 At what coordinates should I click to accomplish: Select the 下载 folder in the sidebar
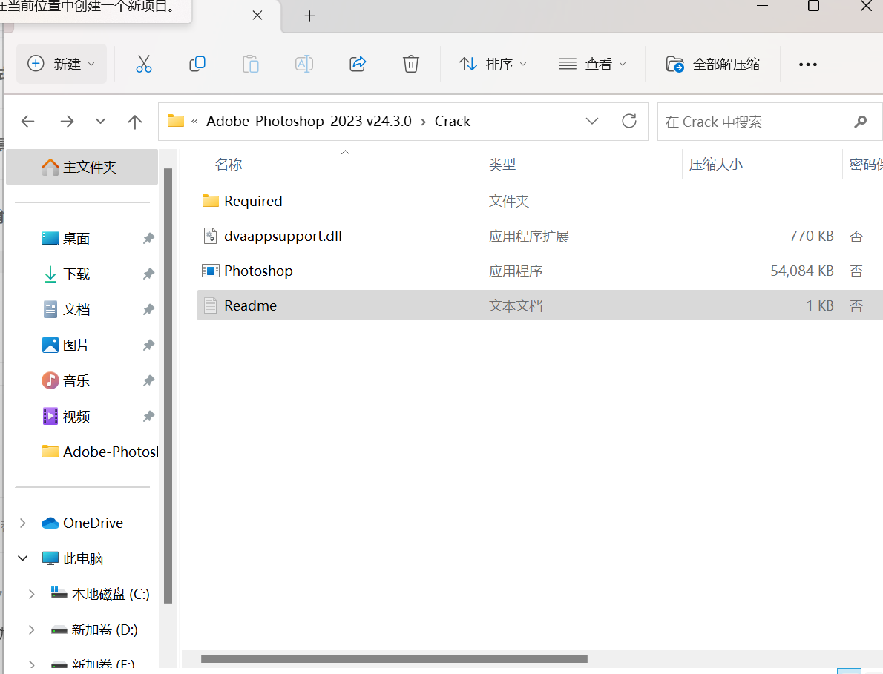(76, 274)
